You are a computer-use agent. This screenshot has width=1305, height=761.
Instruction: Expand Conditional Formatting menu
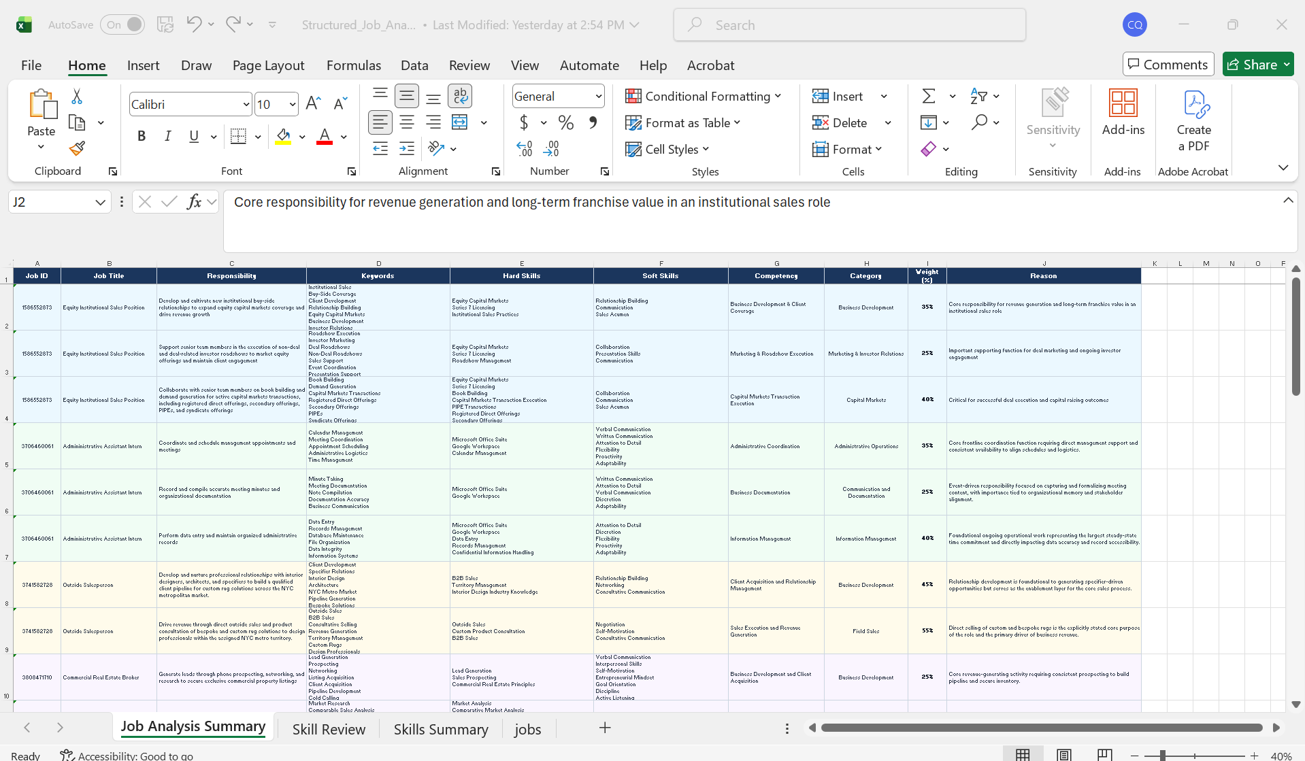[x=703, y=96]
